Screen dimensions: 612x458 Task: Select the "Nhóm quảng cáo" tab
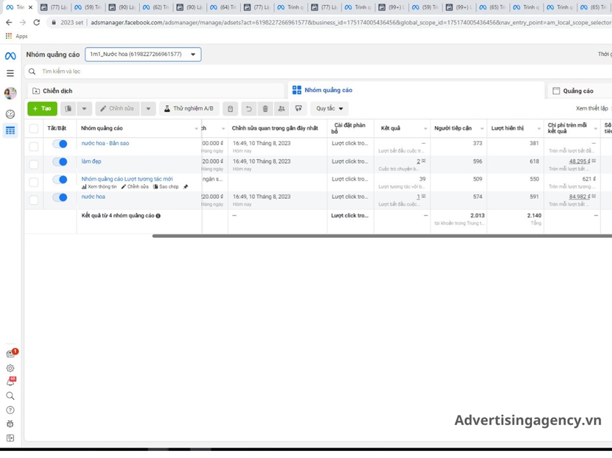(x=416, y=90)
